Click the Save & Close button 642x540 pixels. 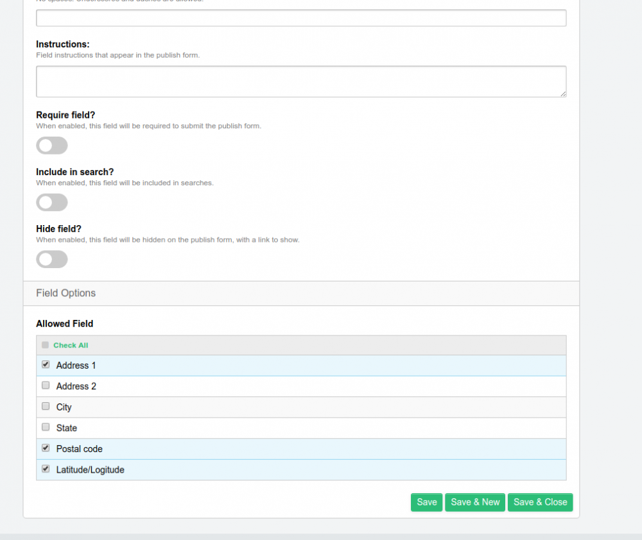(x=540, y=502)
